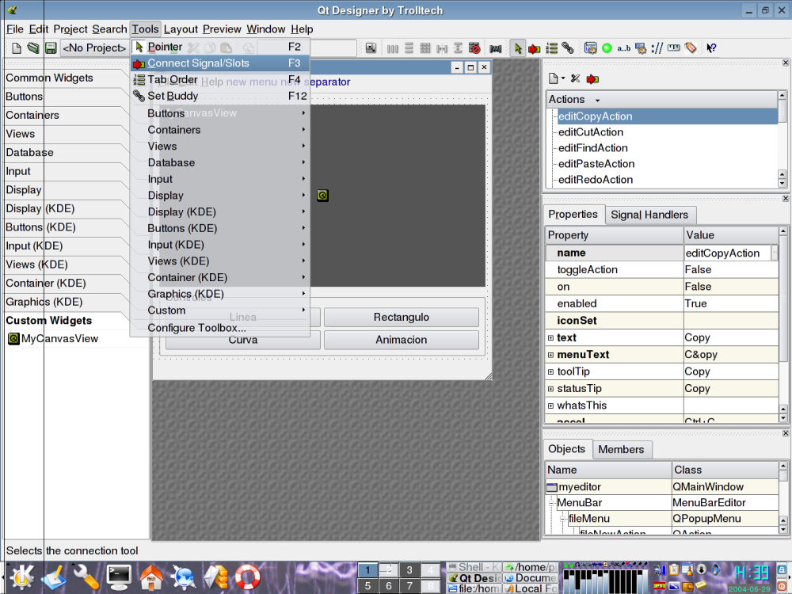Launch the terminal from the KDE panel
This screenshot has width=792, height=594.
coord(120,577)
